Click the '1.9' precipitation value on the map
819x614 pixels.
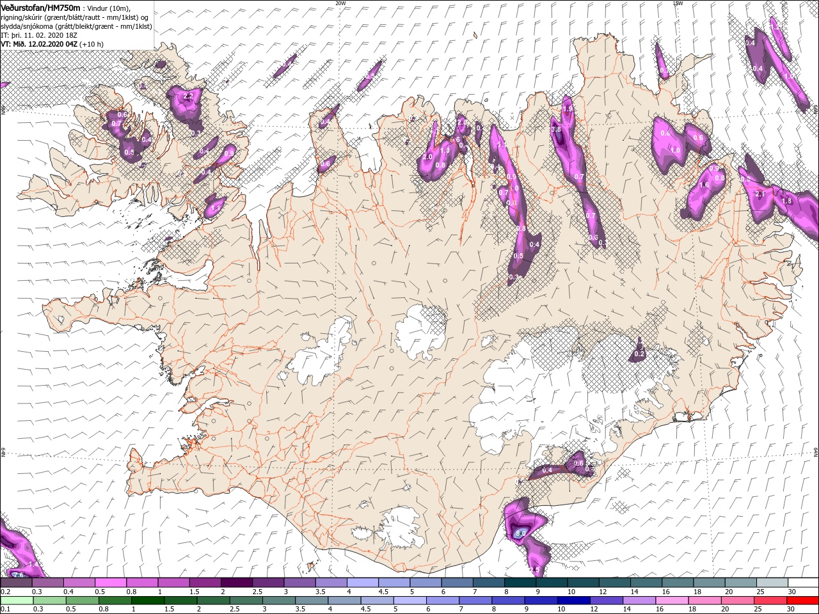pyautogui.click(x=567, y=109)
